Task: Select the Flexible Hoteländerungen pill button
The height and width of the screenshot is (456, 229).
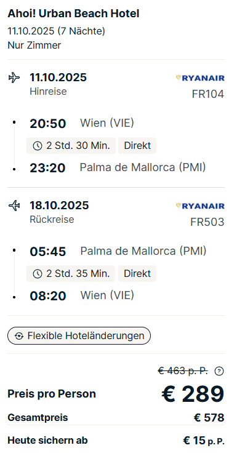Action: [79, 335]
